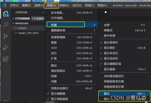151x103 pixels.
Task: Open the Run and Debug icon
Action: 5,48
